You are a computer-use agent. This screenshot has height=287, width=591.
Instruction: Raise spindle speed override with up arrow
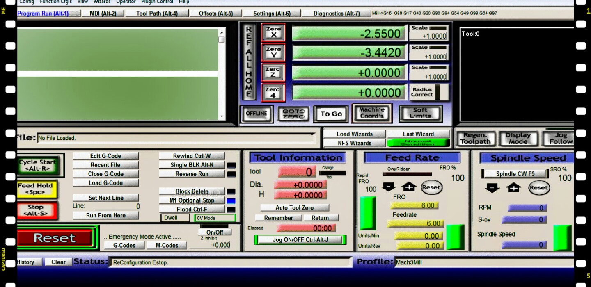click(513, 188)
